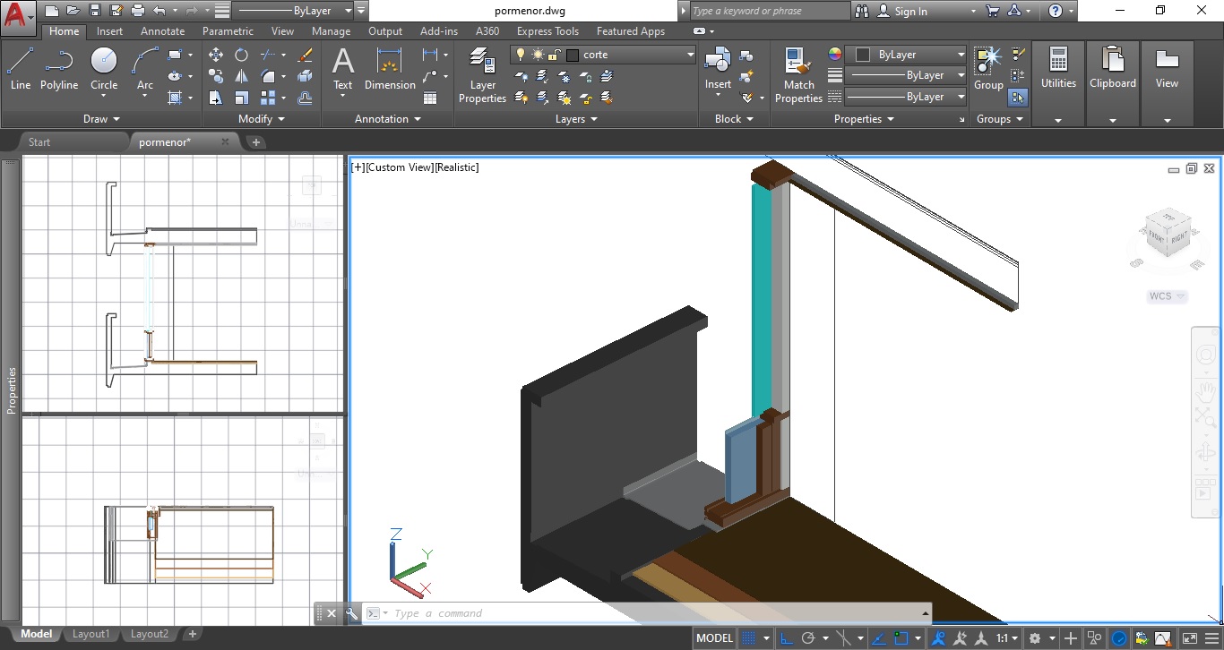Screen dimensions: 1224x650
Task: Switch to the Annotate ribbon tab
Action: (x=163, y=31)
